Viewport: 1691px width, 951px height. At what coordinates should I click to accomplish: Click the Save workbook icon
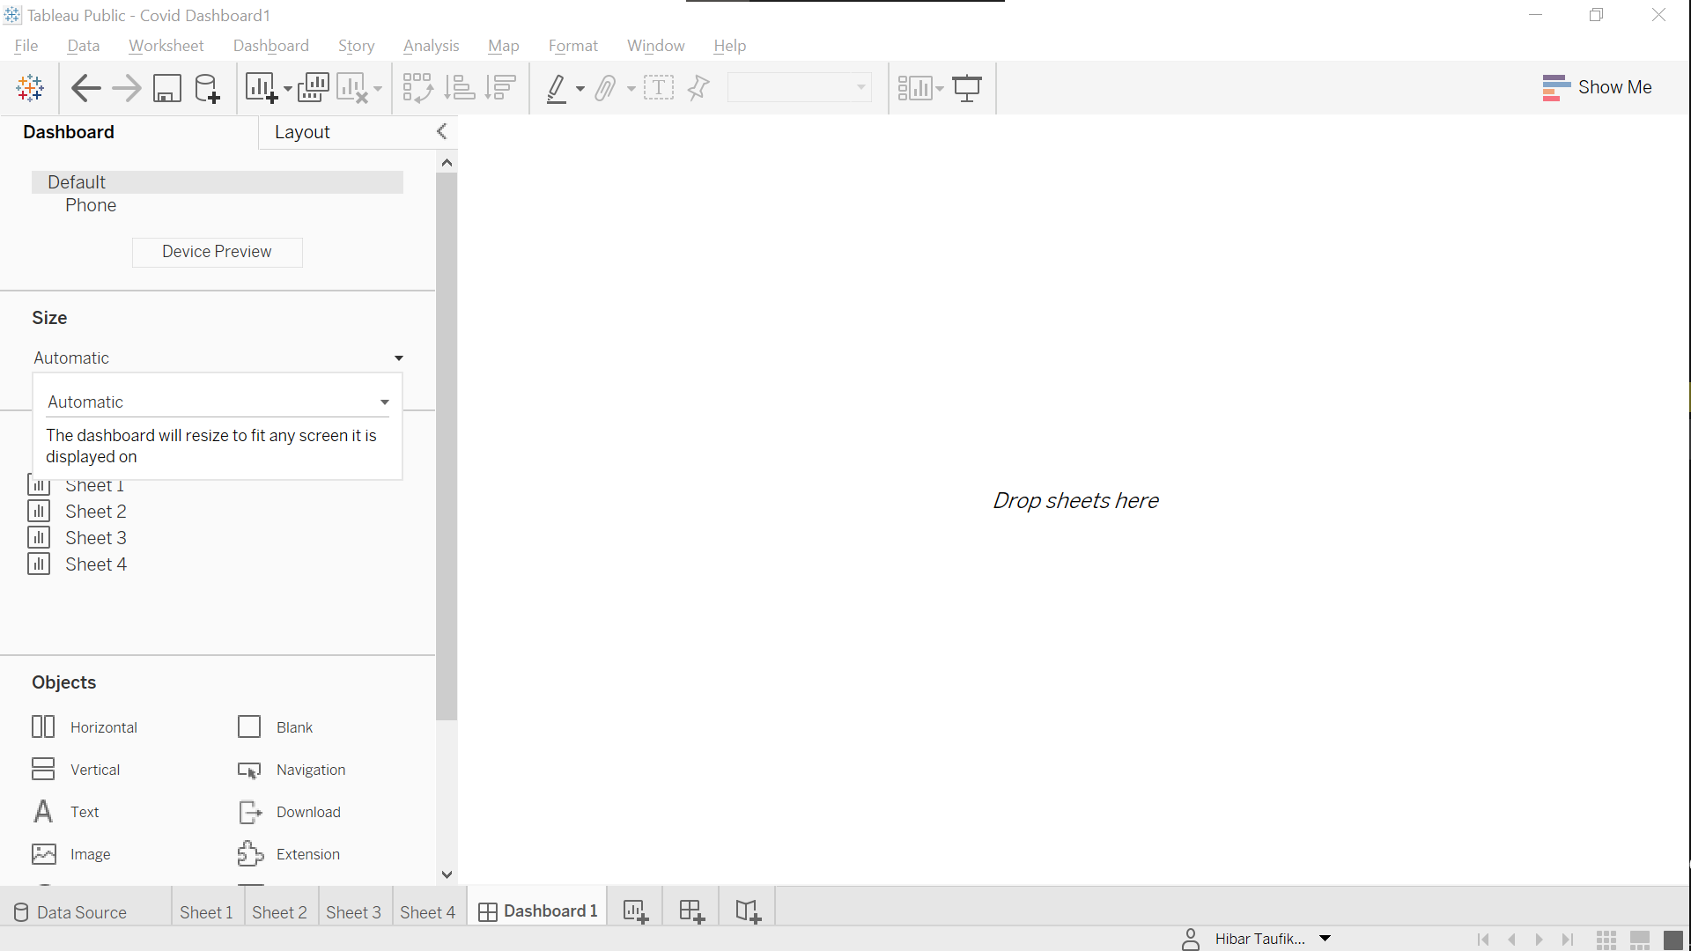tap(166, 88)
